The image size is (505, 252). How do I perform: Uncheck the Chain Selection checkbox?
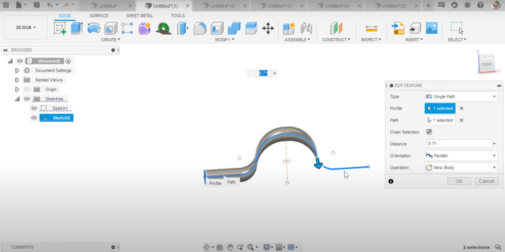[429, 132]
